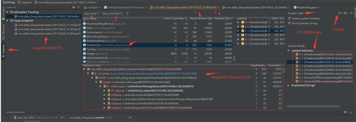Screen dimensions: 356x122
Task: Open Analyzer Tasks gear settings
Action: pyautogui.click(x=346, y=13)
